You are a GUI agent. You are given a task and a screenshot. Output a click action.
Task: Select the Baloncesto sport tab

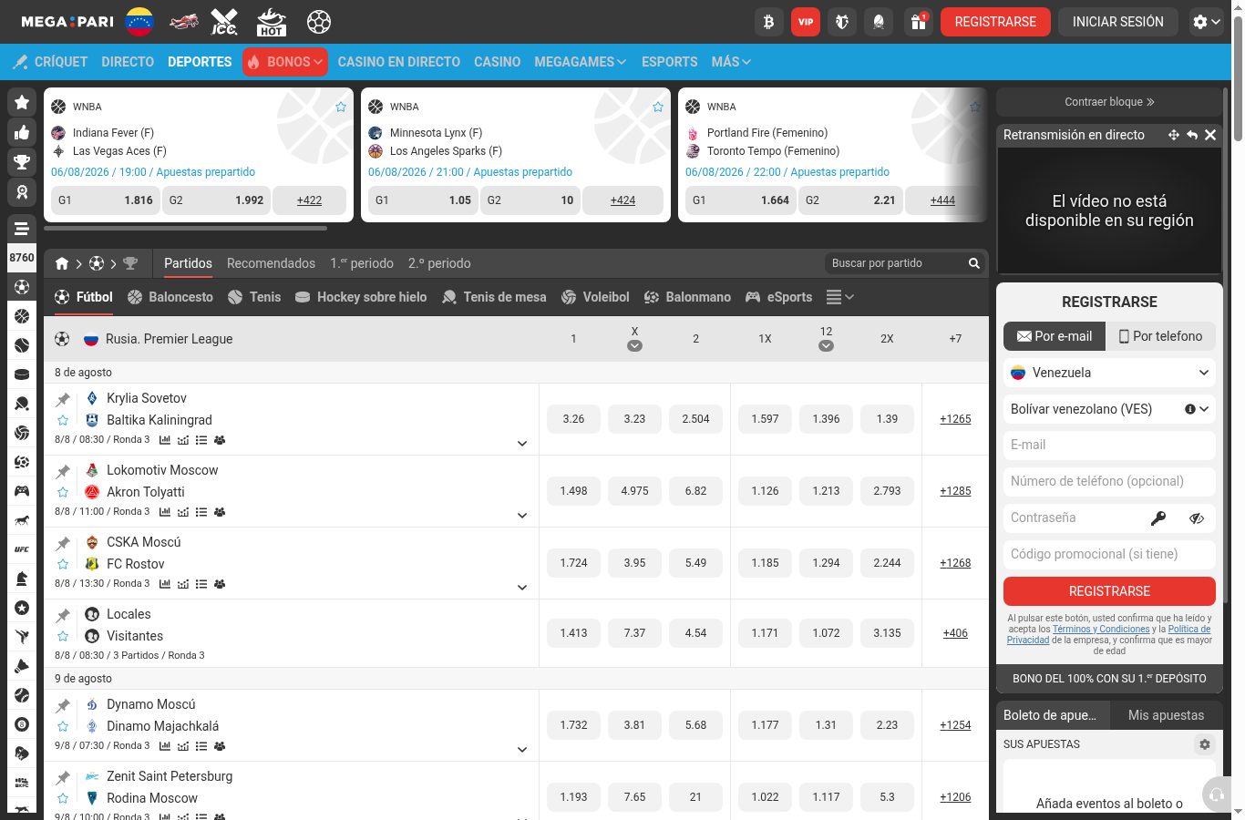click(170, 297)
